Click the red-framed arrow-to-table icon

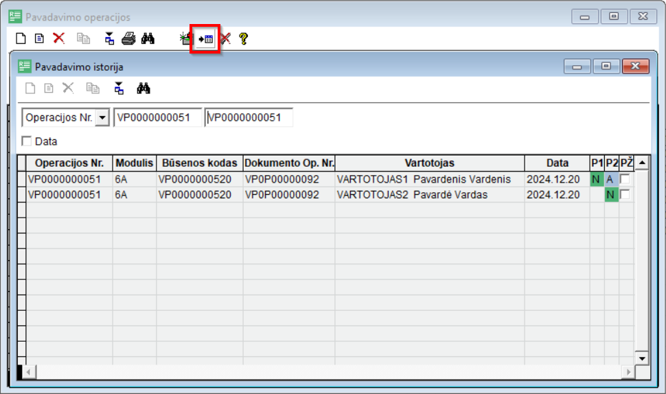tap(205, 39)
